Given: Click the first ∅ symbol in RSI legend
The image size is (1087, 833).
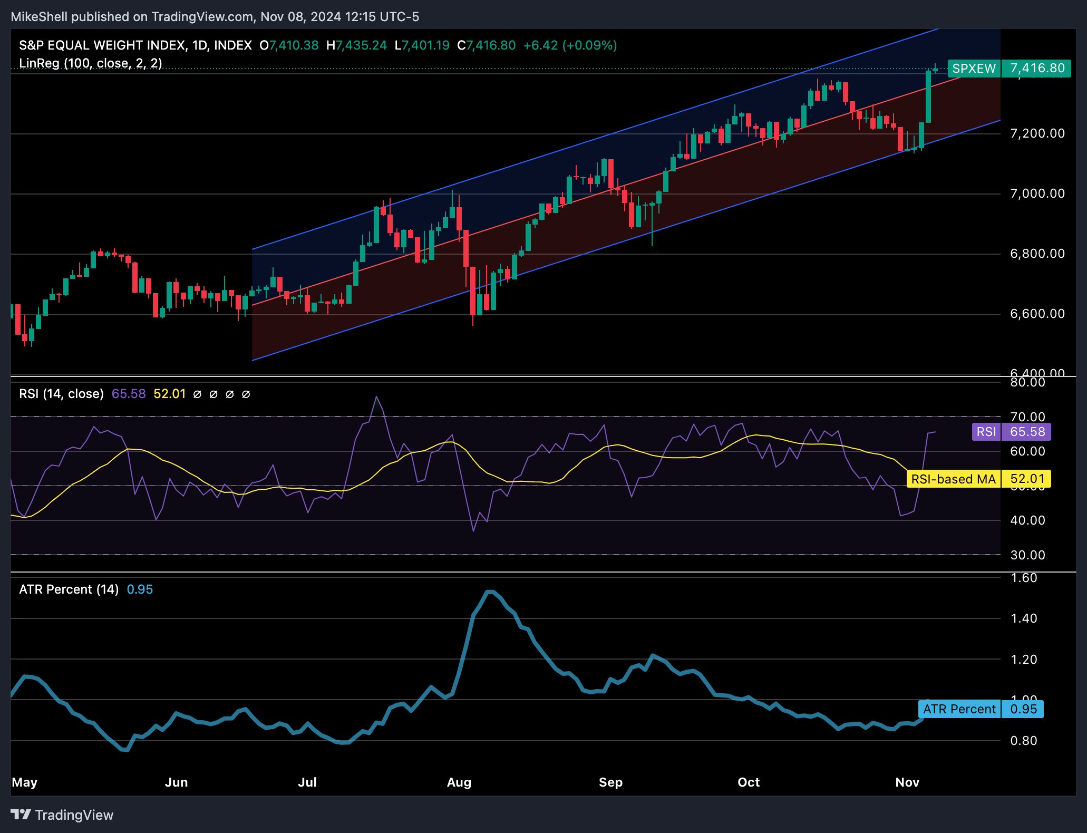Looking at the screenshot, I should pos(197,394).
